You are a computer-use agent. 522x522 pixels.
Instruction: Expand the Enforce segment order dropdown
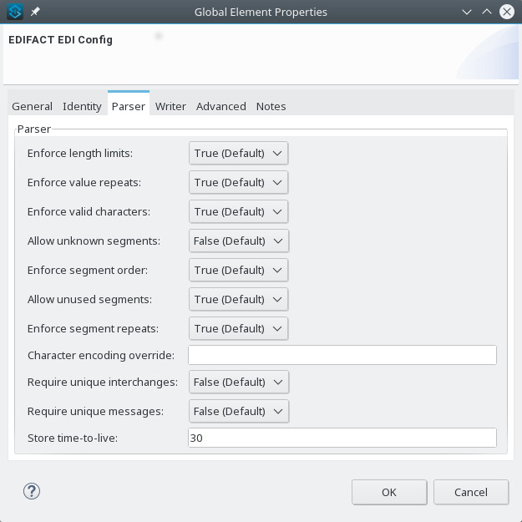238,270
